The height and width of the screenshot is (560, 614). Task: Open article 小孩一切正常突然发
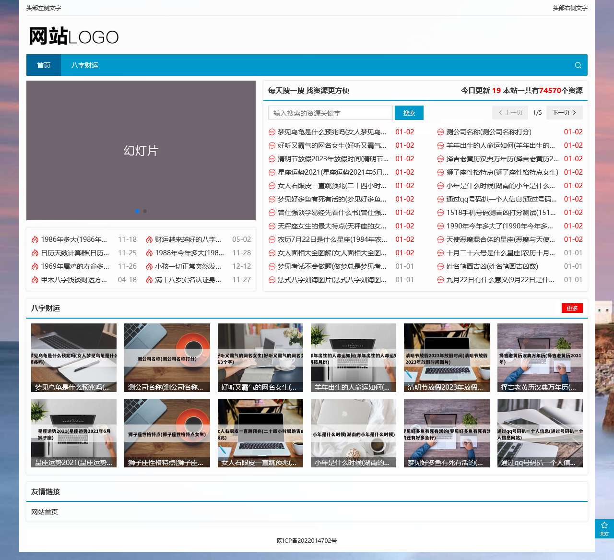188,266
